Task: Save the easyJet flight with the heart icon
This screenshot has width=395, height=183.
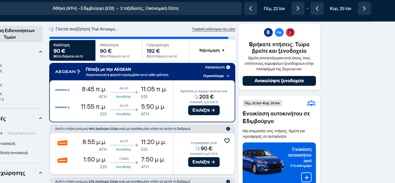Action: tap(227, 141)
